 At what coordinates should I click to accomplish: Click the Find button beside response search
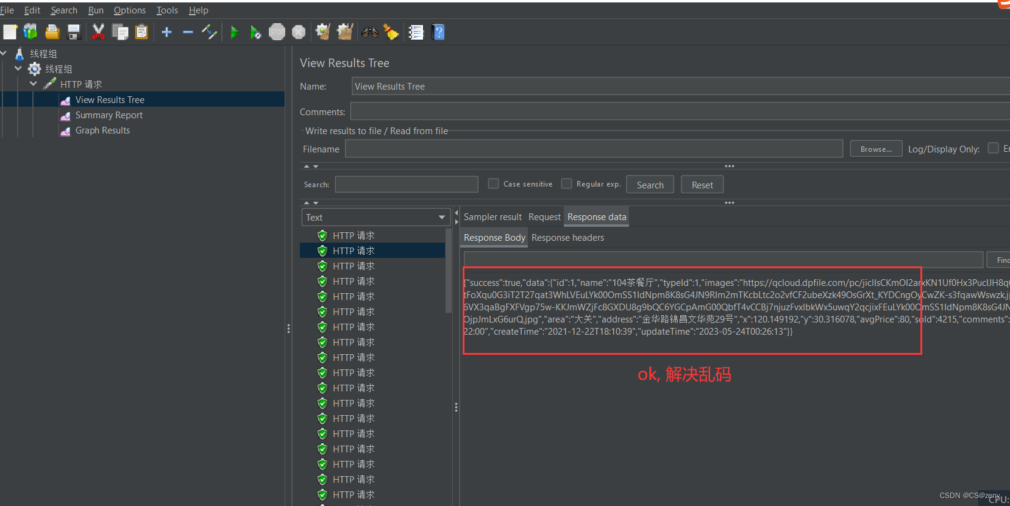(998, 260)
